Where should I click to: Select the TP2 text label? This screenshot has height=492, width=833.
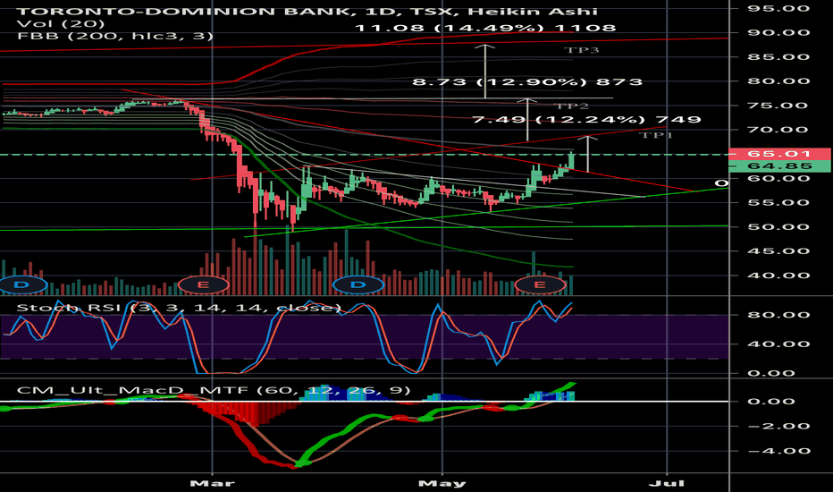(x=571, y=106)
